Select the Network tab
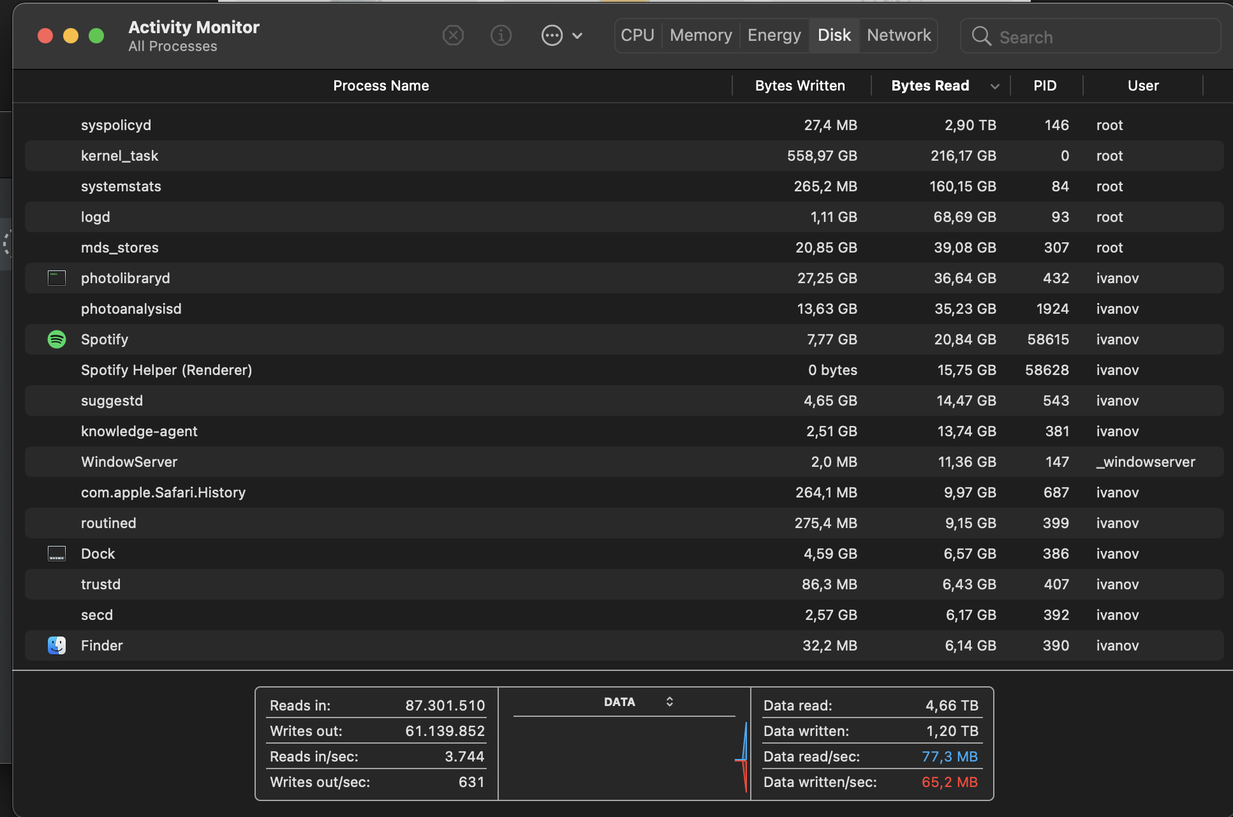Viewport: 1233px width, 817px height. [898, 35]
